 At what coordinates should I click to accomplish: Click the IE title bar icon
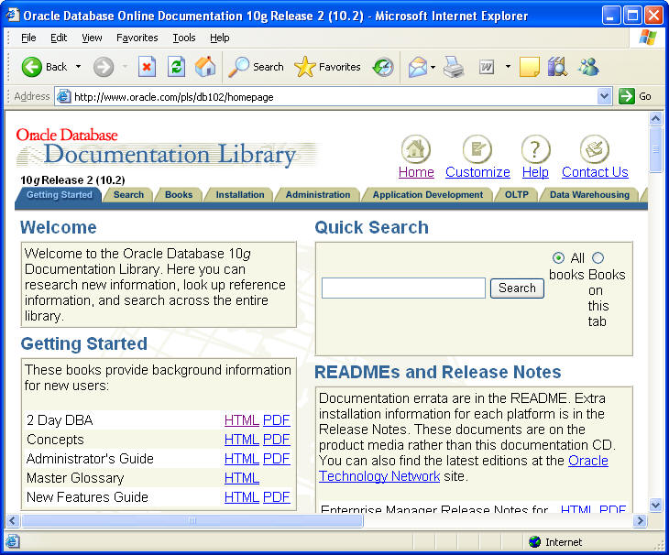coord(13,16)
